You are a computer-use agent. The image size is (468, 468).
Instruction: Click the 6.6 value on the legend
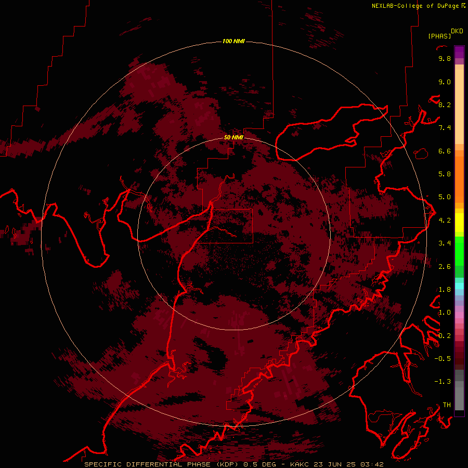pyautogui.click(x=445, y=151)
